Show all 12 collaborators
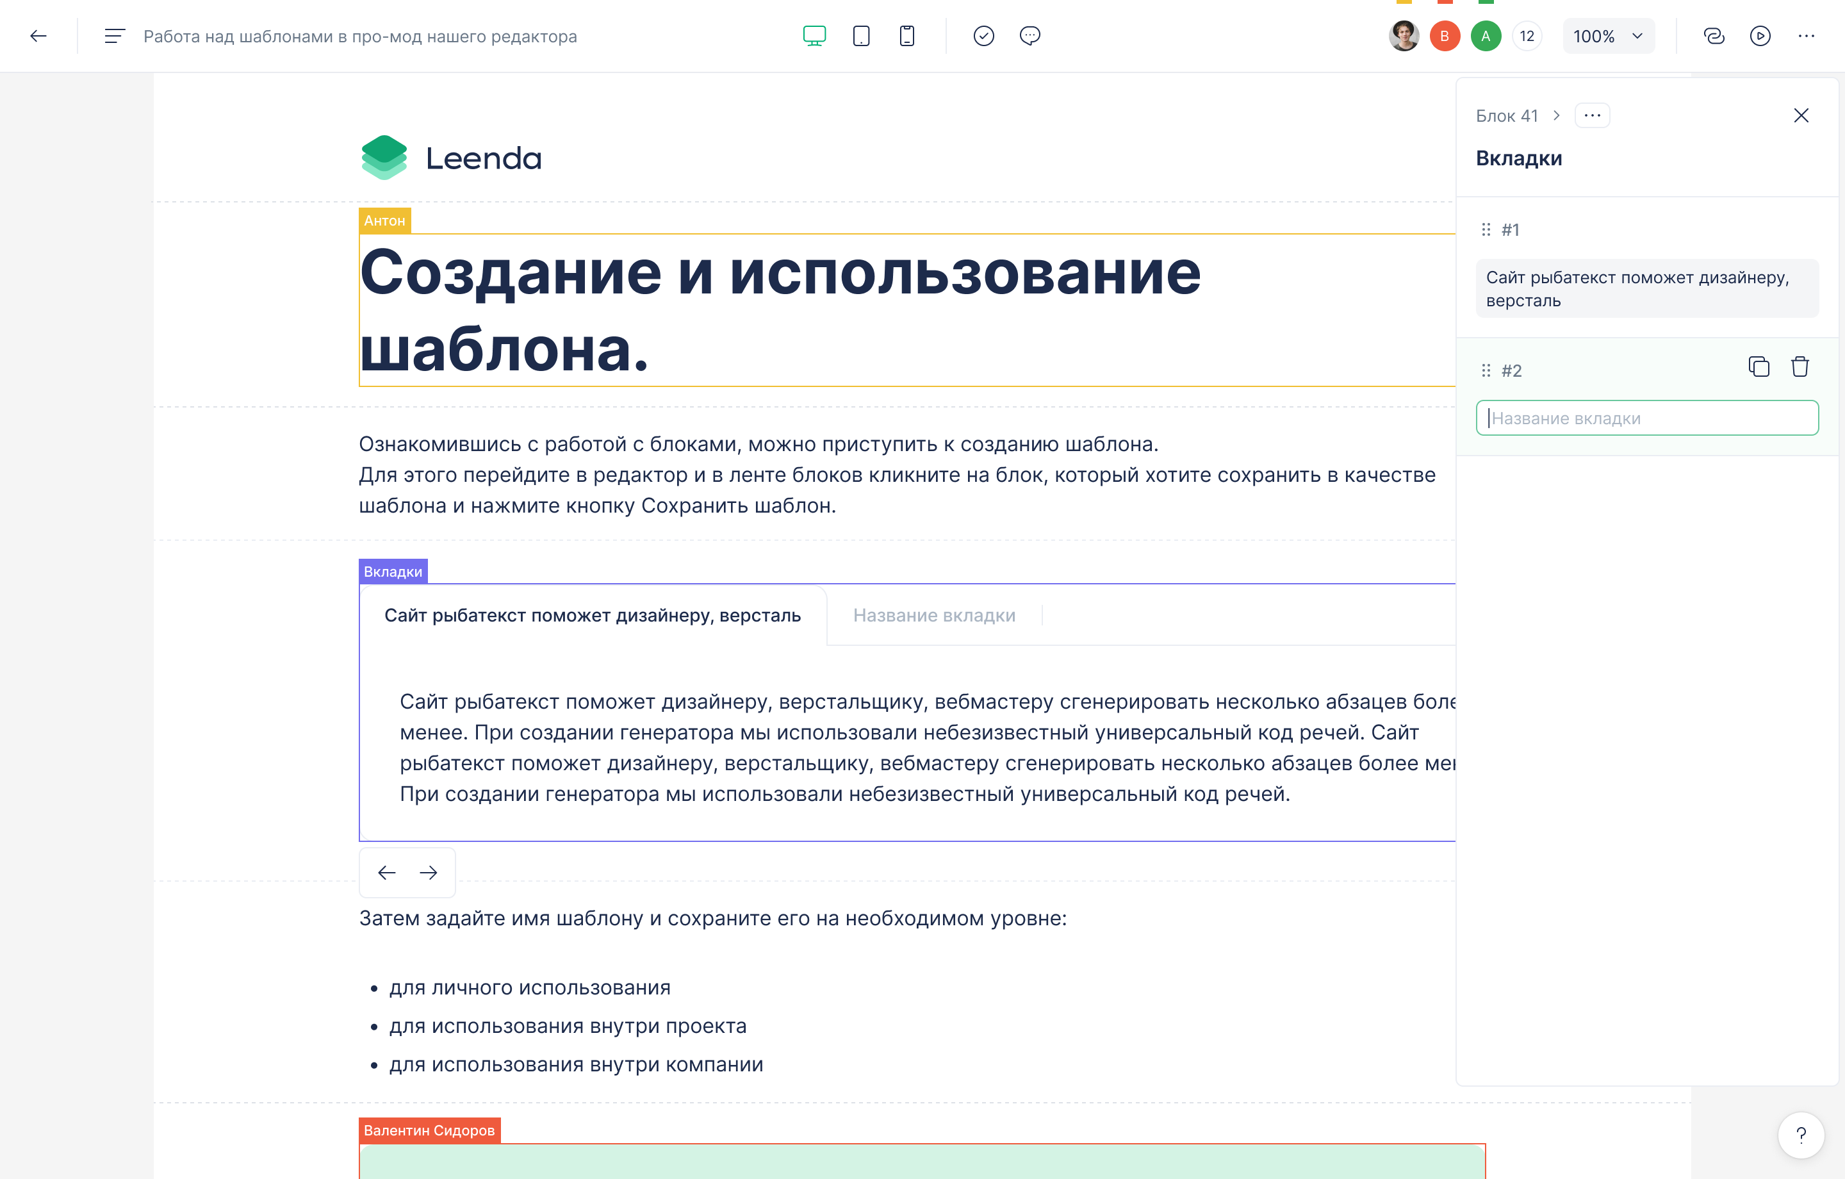The image size is (1845, 1179). pyautogui.click(x=1526, y=36)
